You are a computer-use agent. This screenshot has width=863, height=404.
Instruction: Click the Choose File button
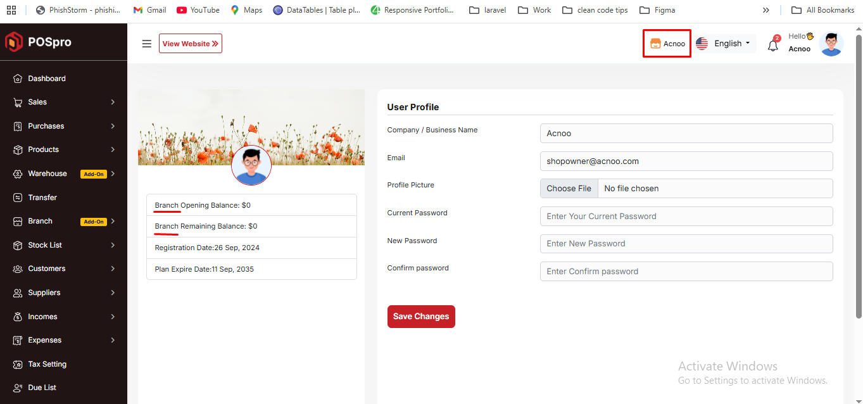[569, 189]
